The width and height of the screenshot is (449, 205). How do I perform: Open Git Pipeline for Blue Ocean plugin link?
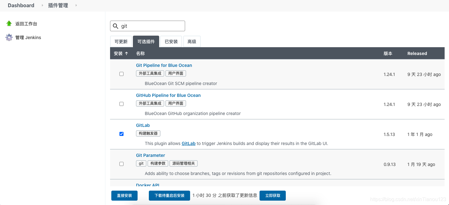(164, 65)
